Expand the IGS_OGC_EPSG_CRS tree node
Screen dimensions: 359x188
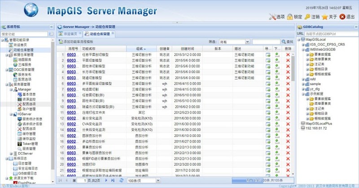point(303,45)
